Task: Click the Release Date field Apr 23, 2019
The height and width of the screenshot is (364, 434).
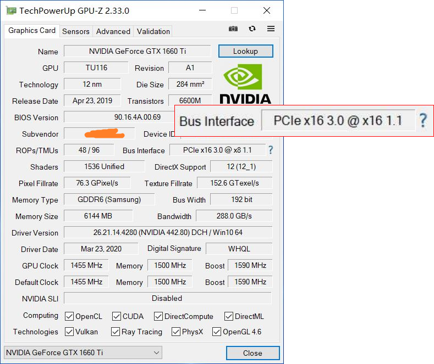Action: point(92,100)
